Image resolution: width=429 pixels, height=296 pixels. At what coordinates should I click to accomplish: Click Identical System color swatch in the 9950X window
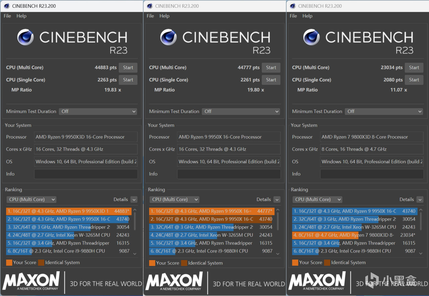[184, 263]
